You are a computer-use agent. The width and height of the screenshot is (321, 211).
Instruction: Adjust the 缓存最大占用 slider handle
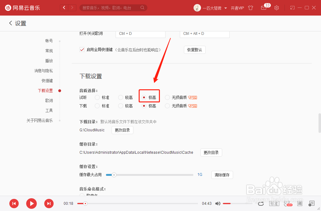[x=114, y=175]
